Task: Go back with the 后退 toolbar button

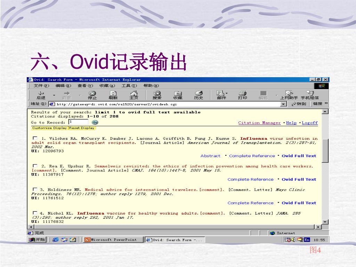Action: tap(41, 95)
